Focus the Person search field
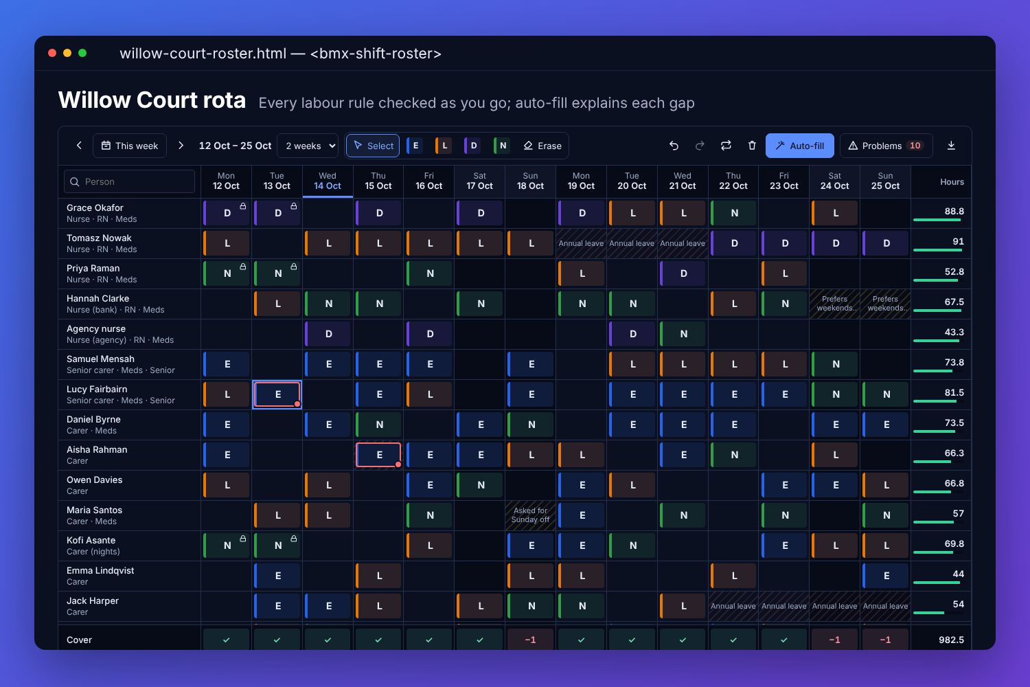This screenshot has height=687, width=1030. (x=130, y=181)
